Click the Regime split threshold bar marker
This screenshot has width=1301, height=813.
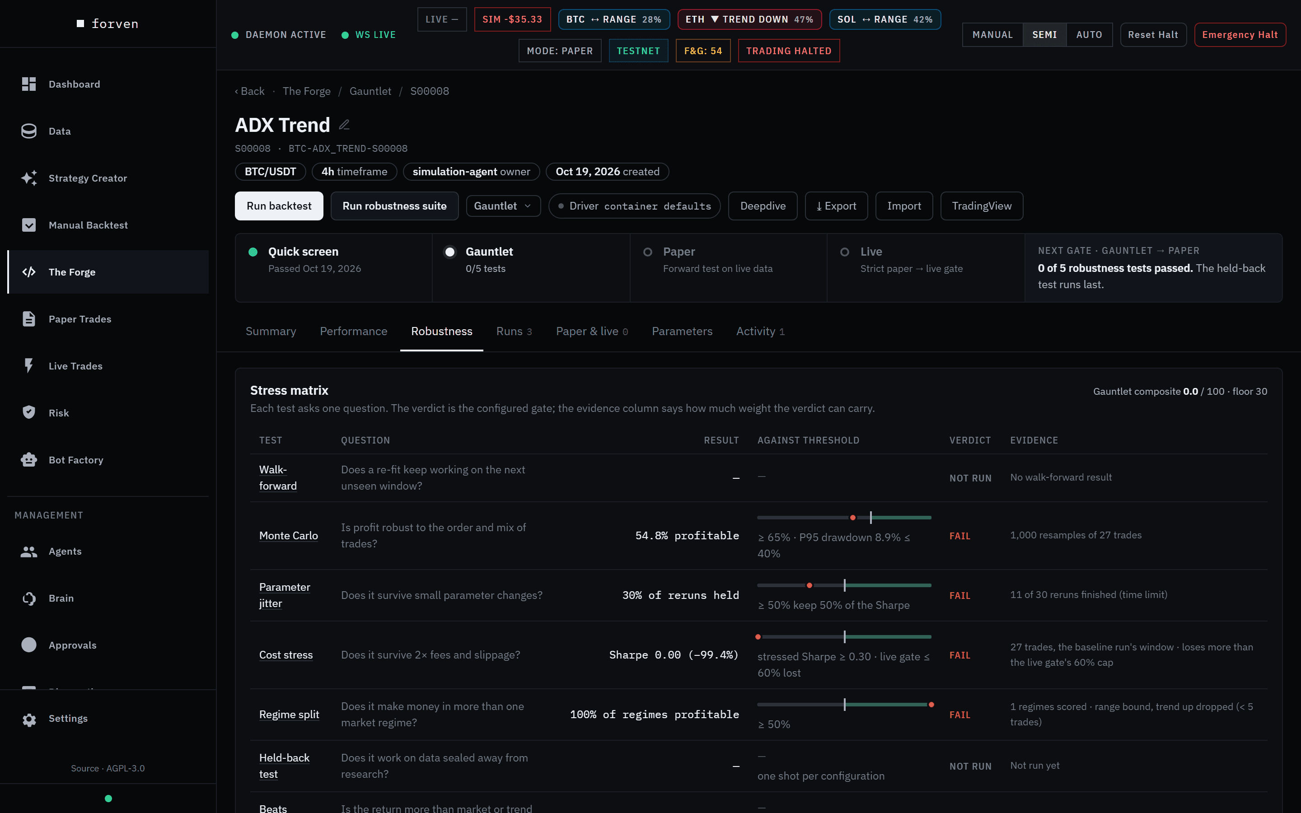[x=931, y=705]
